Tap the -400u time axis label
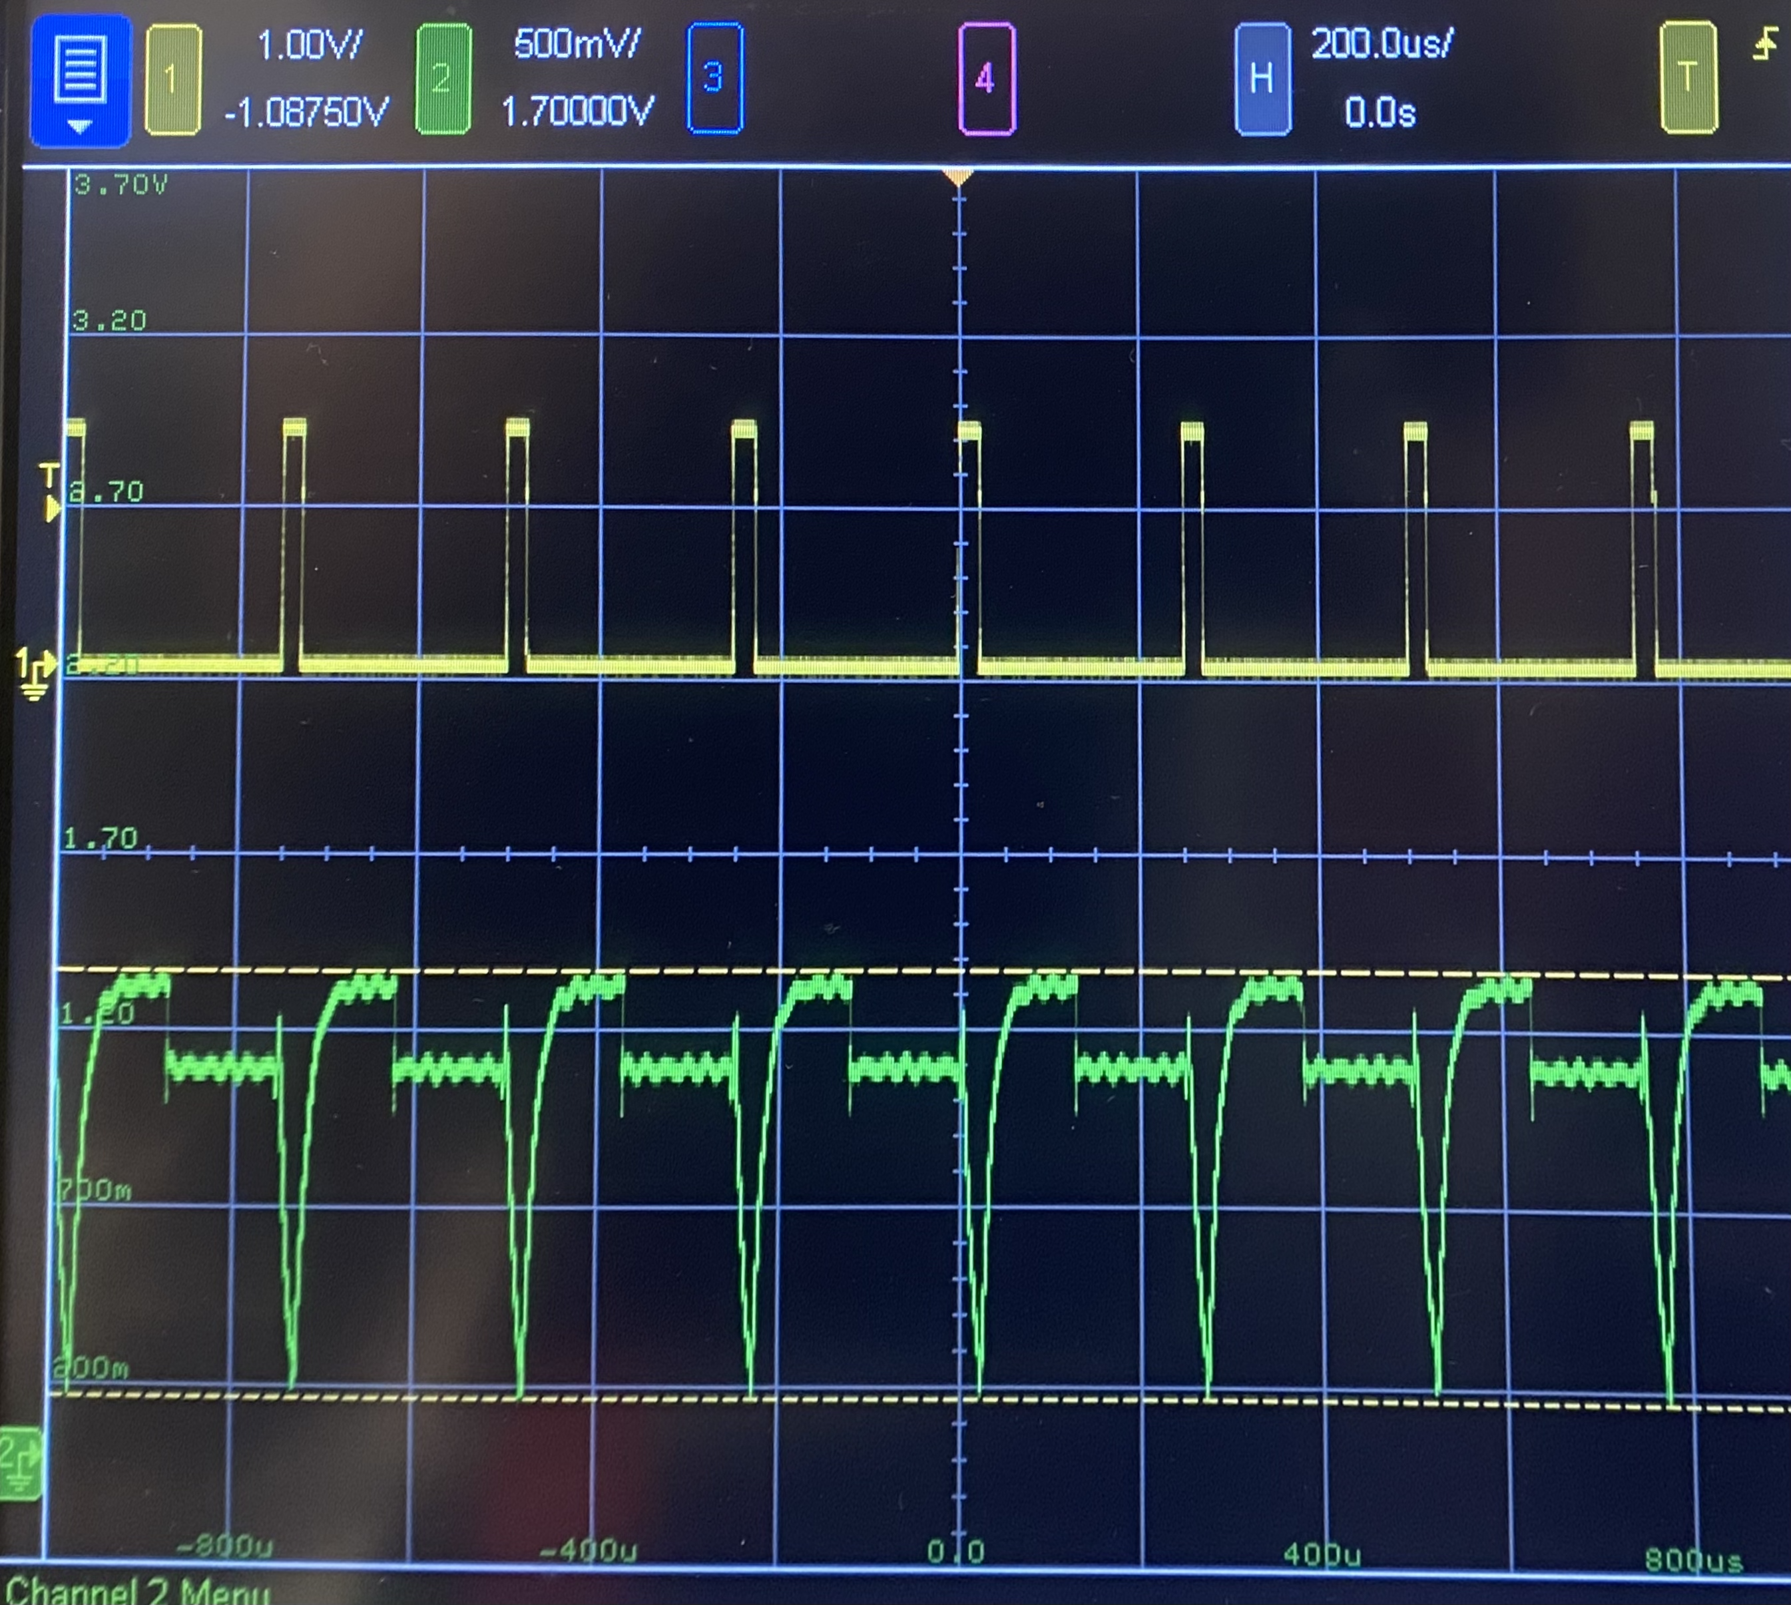This screenshot has width=1791, height=1605. coord(587,1550)
